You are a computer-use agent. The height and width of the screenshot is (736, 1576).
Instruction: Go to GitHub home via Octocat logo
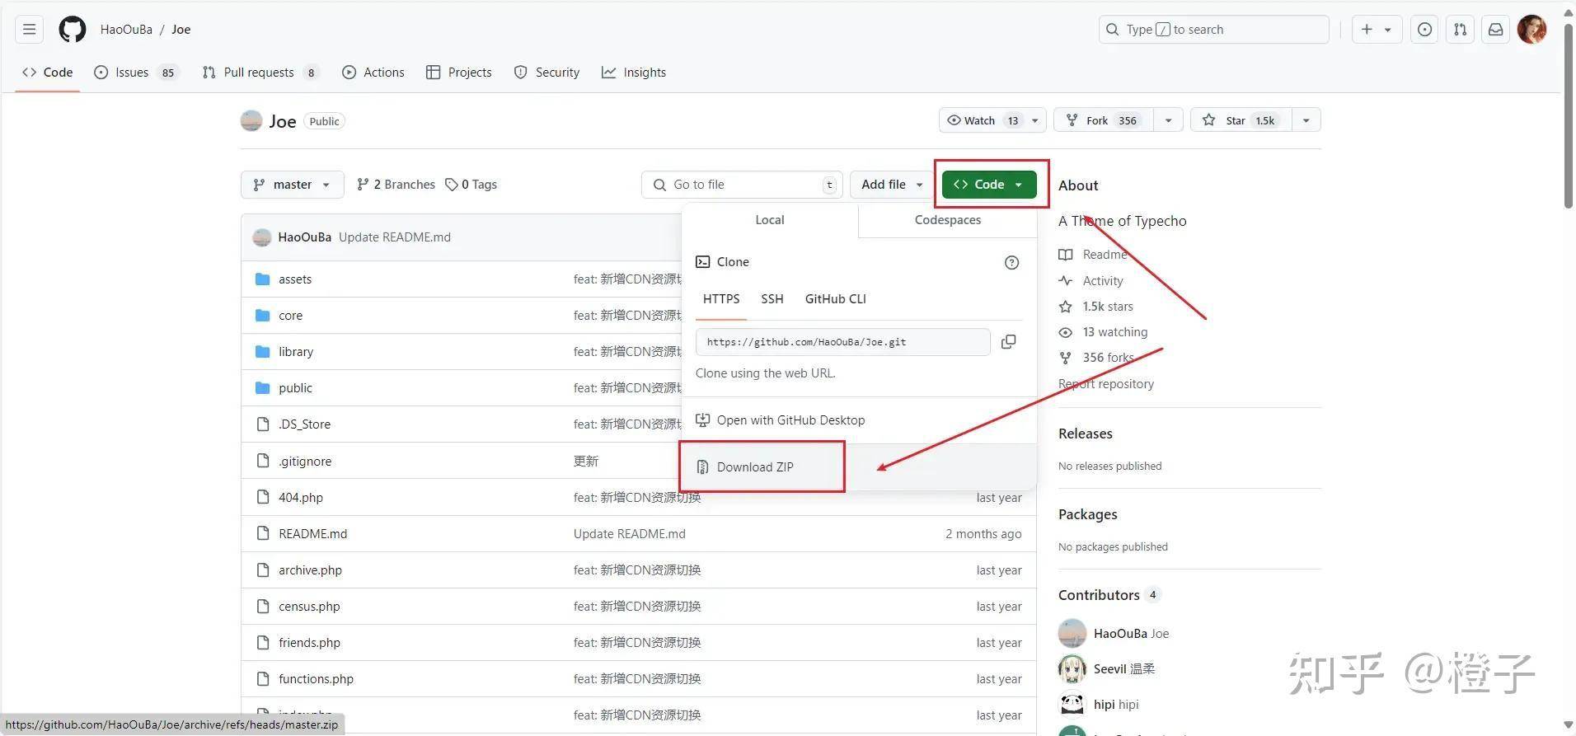pyautogui.click(x=73, y=30)
